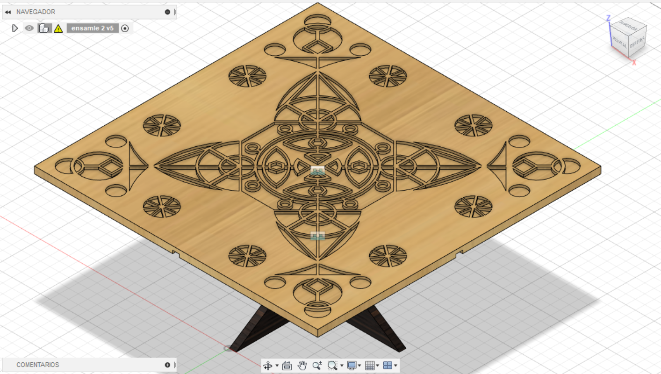Click the ViewCube FRONTAL face
This screenshot has width=661, height=374.
click(x=619, y=42)
